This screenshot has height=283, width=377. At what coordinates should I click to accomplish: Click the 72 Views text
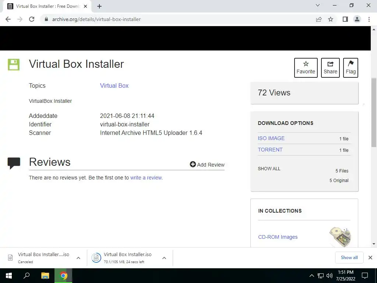pos(274,92)
